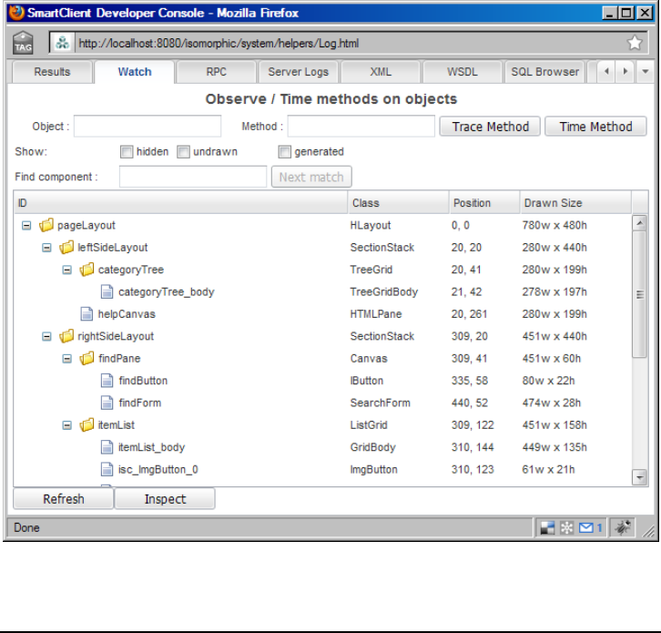This screenshot has width=661, height=633.
Task: Select the Watch tab
Action: click(x=135, y=72)
